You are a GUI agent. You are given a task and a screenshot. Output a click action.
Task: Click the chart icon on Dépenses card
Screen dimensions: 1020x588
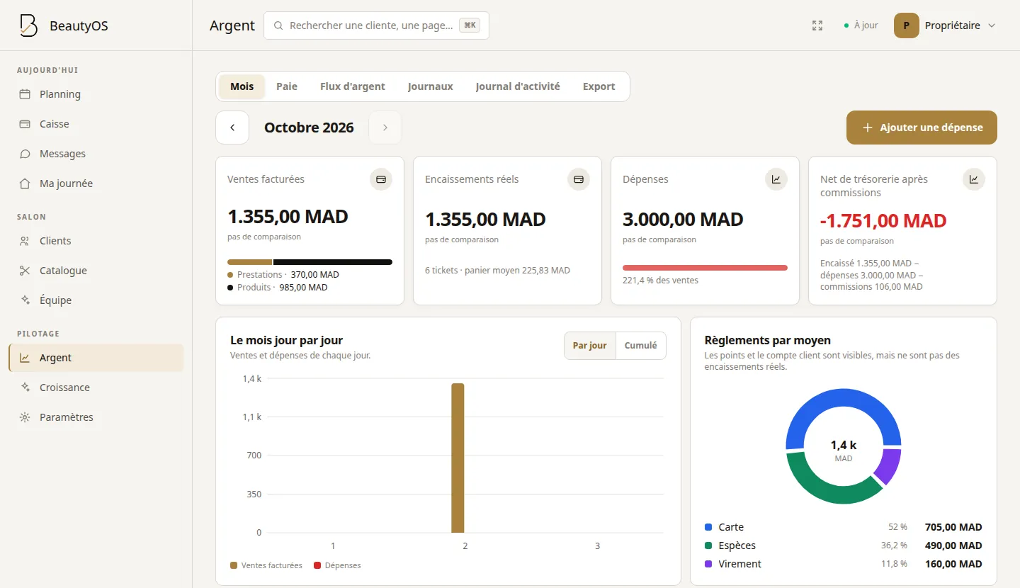pyautogui.click(x=776, y=179)
